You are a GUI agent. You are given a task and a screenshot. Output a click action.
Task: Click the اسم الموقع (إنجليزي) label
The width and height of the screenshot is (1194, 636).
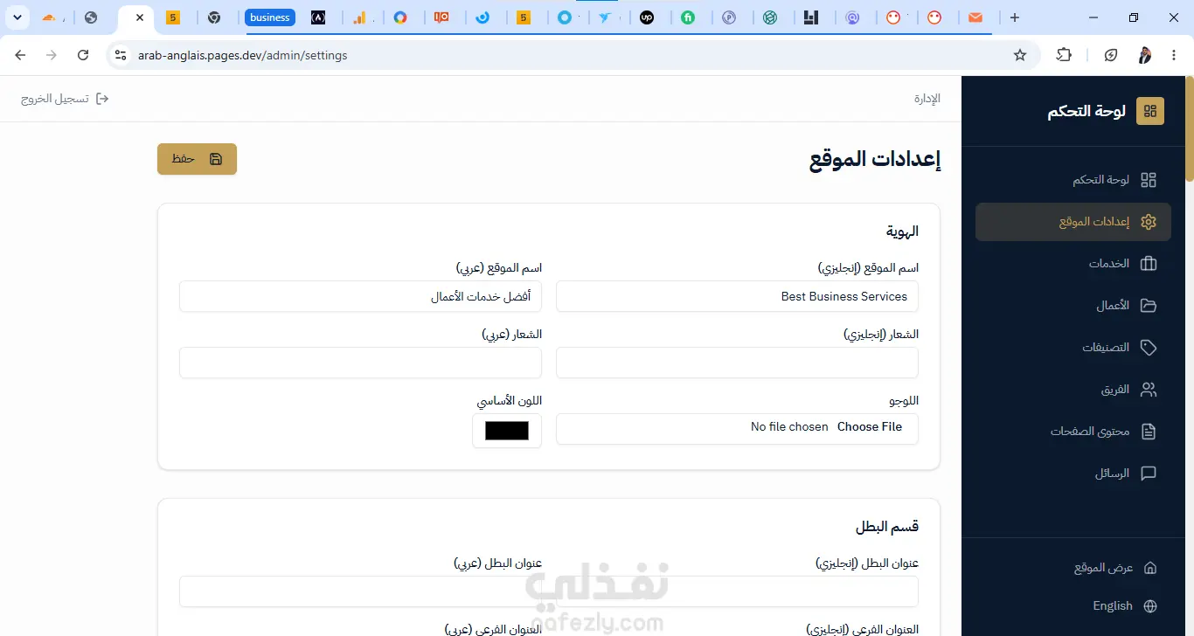tap(868, 268)
